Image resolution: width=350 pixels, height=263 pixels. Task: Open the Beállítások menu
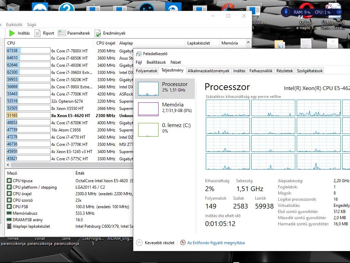(x=156, y=62)
